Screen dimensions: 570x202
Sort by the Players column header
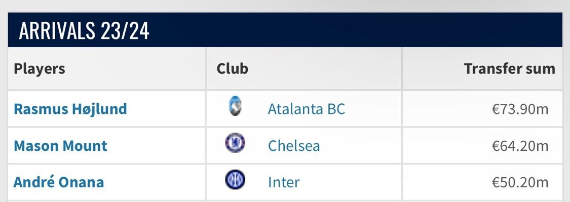39,68
